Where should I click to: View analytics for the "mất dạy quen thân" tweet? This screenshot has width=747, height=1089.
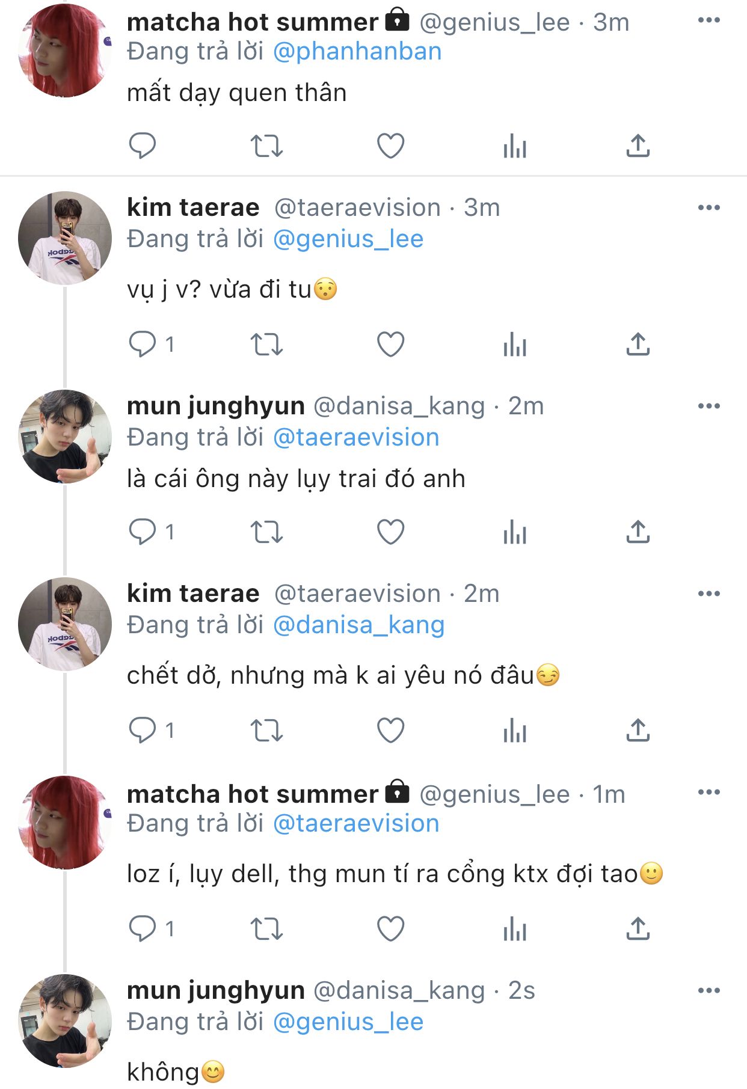514,146
